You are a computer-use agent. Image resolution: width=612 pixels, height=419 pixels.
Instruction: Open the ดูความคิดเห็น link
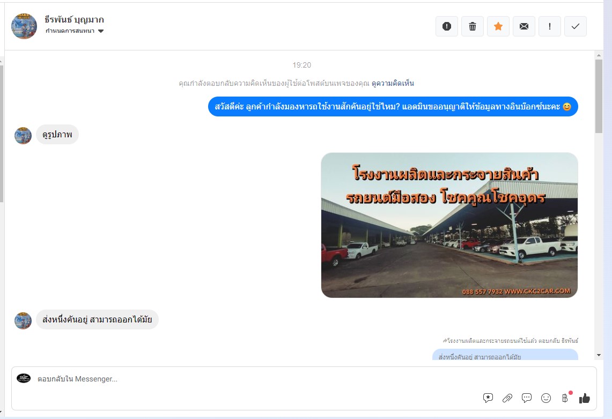coord(393,83)
